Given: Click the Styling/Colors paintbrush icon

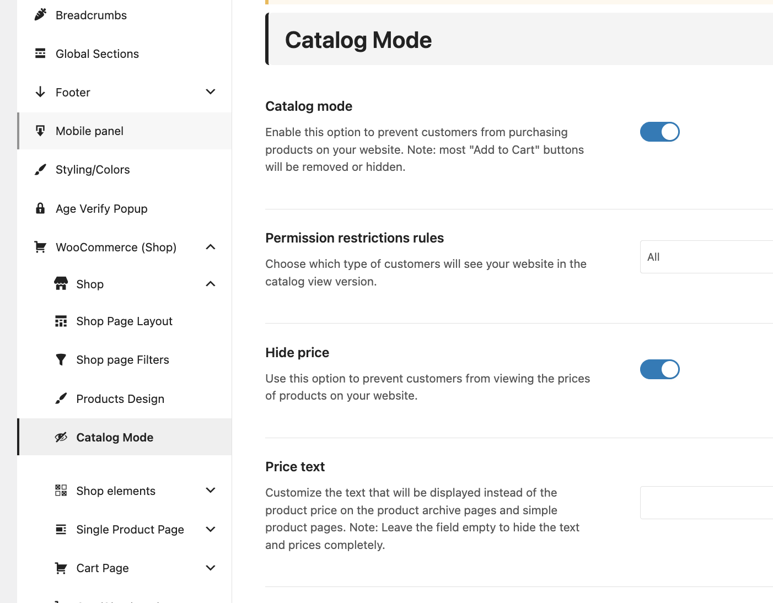Looking at the screenshot, I should tap(40, 170).
